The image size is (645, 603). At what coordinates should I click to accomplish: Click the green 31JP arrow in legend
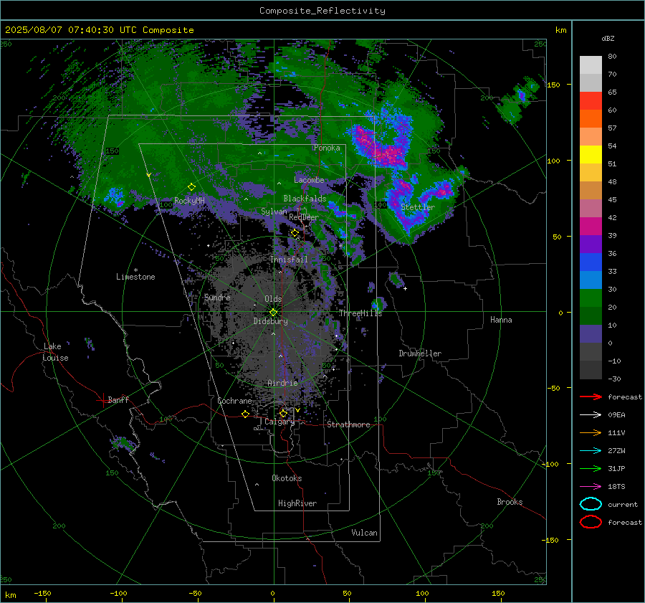click(591, 468)
